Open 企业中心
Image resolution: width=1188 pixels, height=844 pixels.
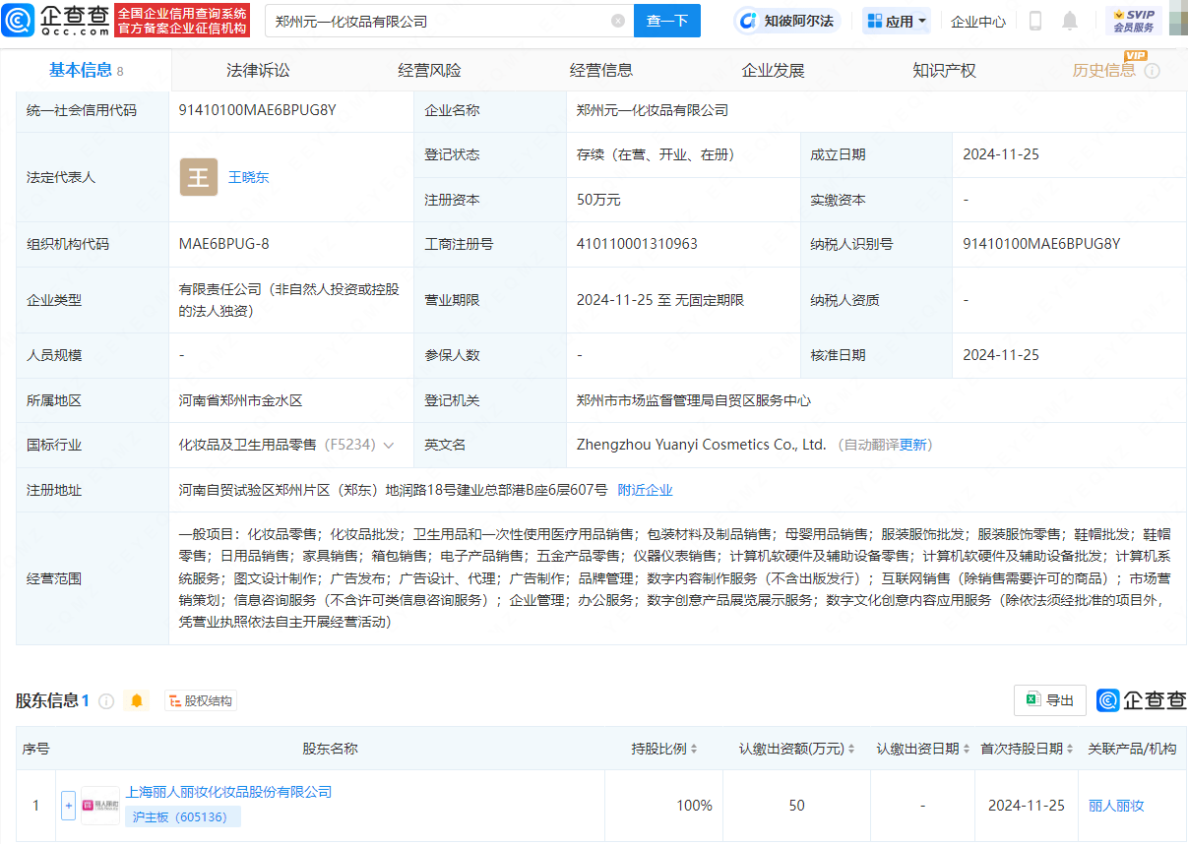click(978, 21)
